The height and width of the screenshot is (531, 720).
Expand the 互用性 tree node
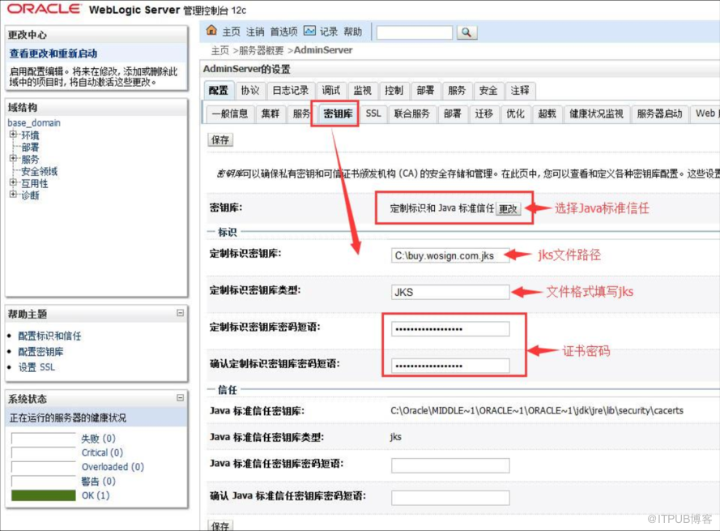13,182
